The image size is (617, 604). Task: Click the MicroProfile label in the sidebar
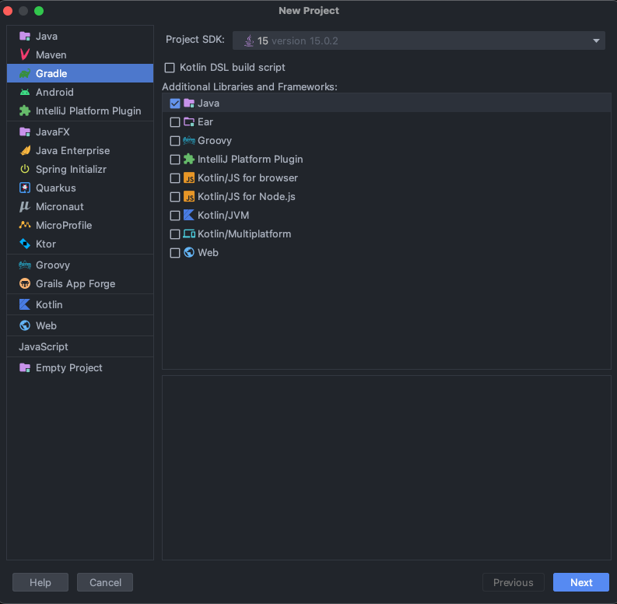tap(64, 225)
